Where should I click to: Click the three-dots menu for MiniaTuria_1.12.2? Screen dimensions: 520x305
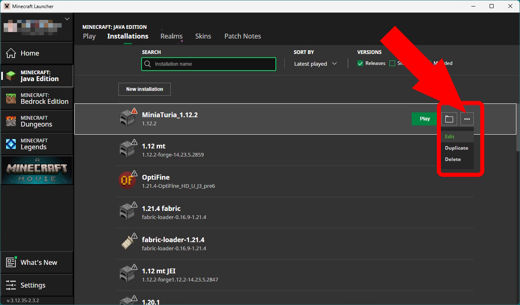coord(467,119)
